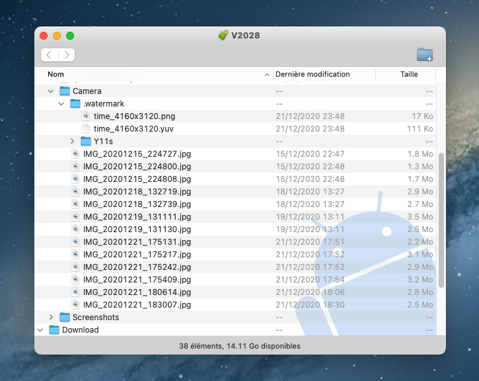Click the vertical scrollbar in file list

[441, 218]
